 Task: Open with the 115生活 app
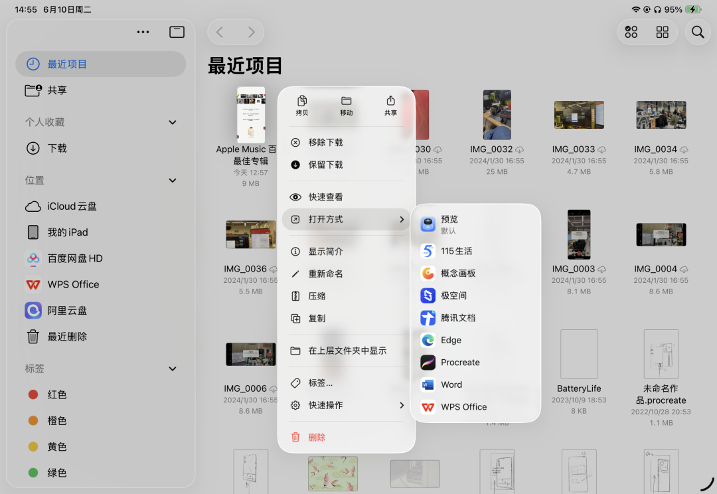(475, 251)
